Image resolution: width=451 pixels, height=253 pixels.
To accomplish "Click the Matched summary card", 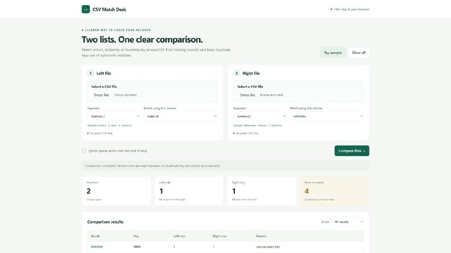I will [116, 191].
